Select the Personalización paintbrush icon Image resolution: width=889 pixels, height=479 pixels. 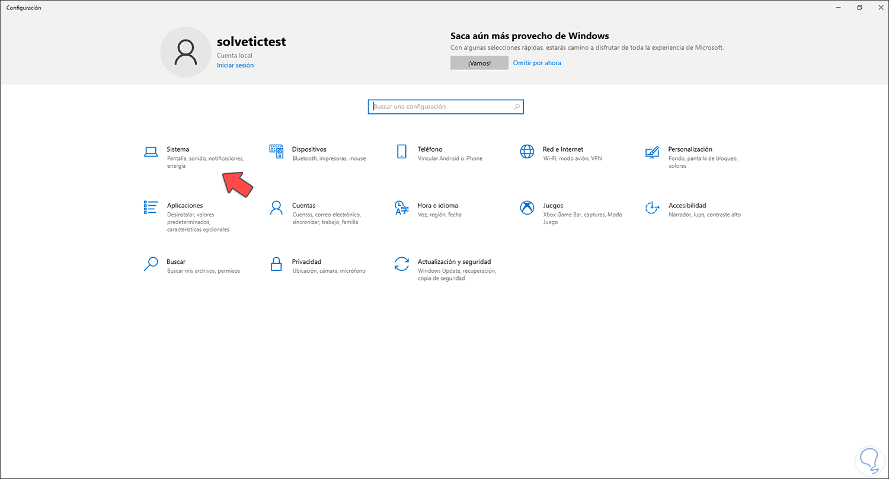[x=652, y=152]
